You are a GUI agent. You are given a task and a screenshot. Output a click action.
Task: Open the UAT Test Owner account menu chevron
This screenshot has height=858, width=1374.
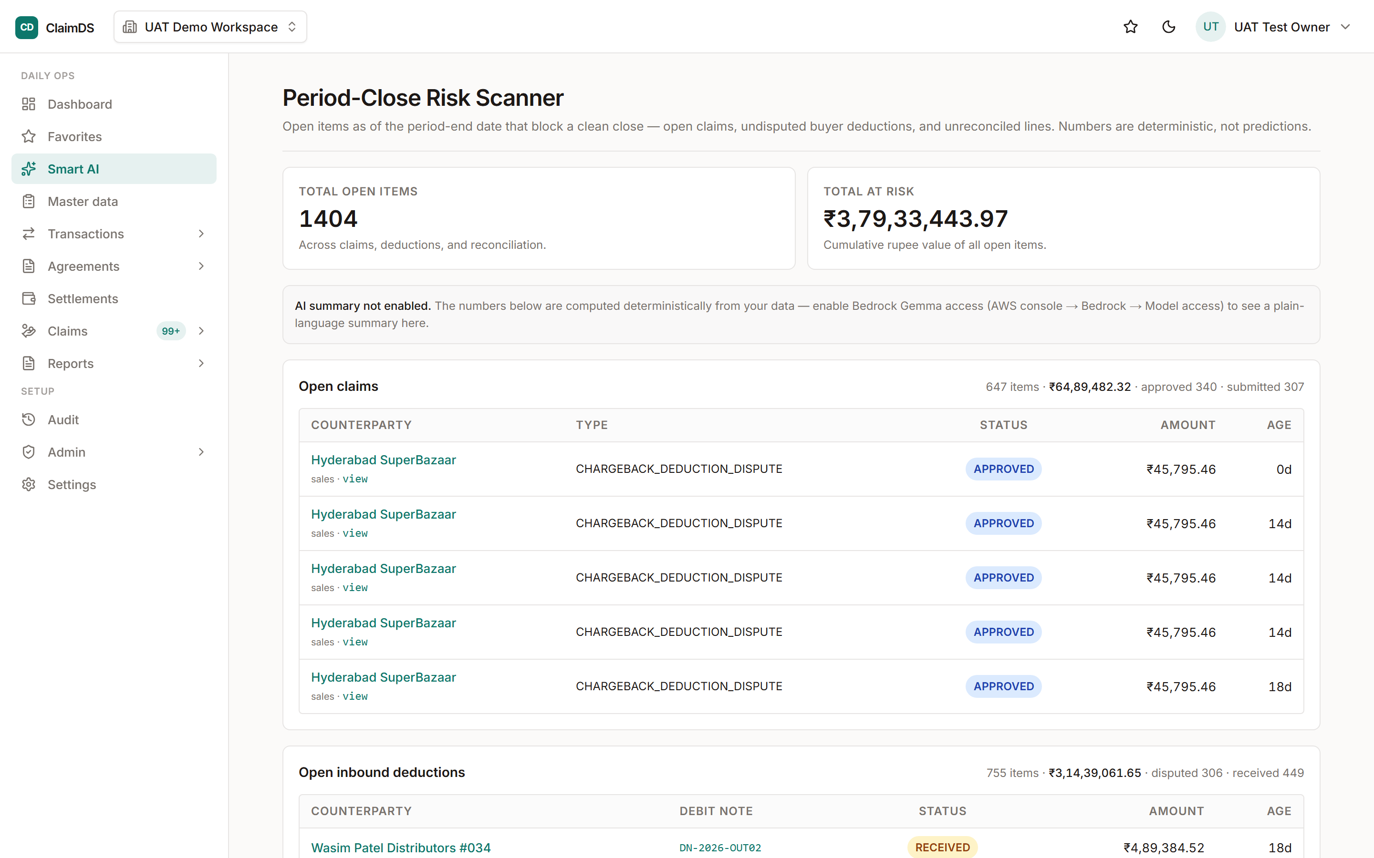1345,27
